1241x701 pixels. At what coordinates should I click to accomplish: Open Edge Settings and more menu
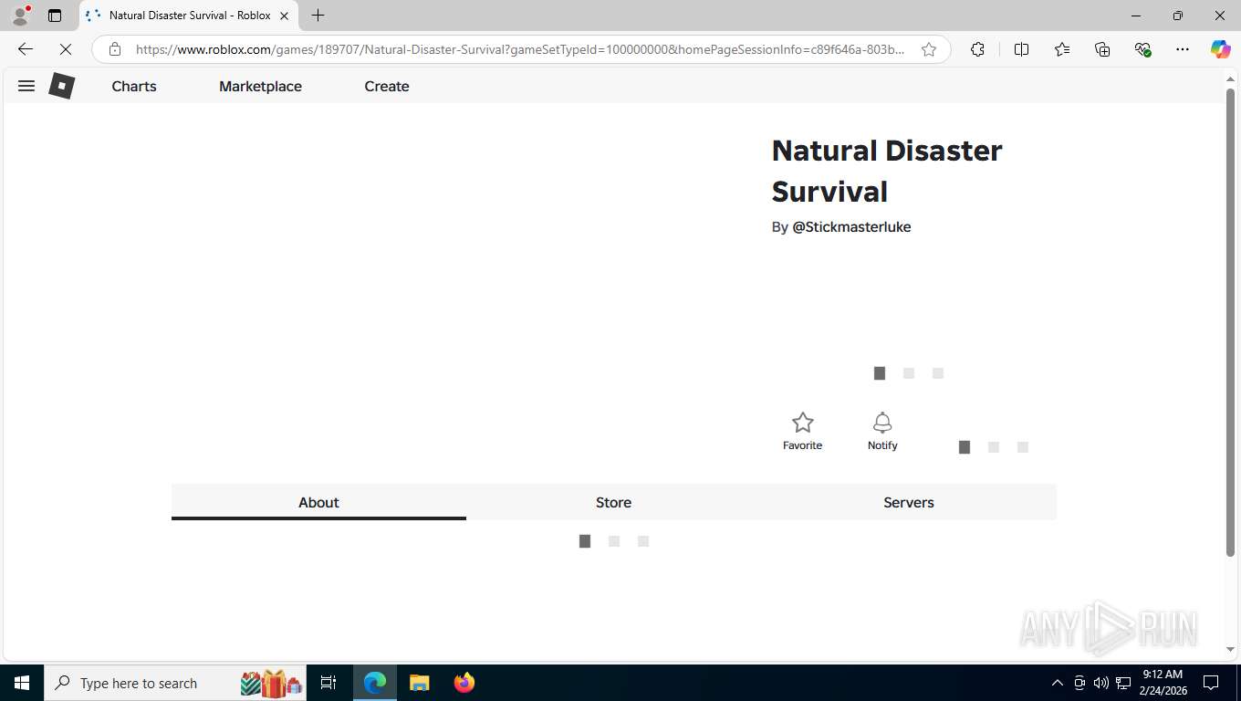point(1183,49)
